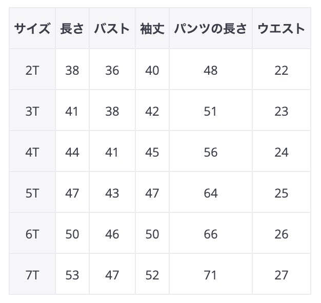The width and height of the screenshot is (321, 303).
Task: Click the サイズ column header
Action: pos(32,29)
